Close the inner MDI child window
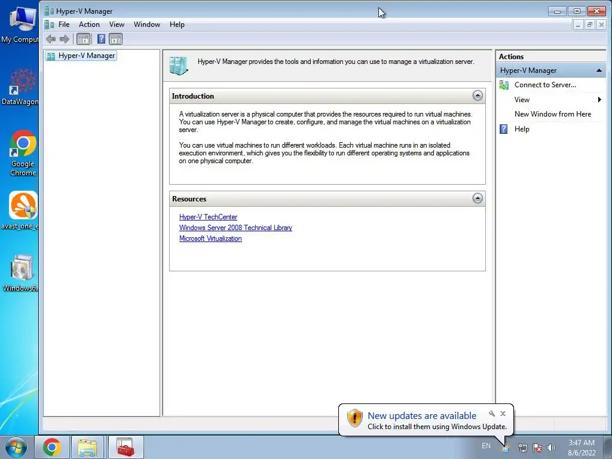The image size is (612, 459). point(601,25)
